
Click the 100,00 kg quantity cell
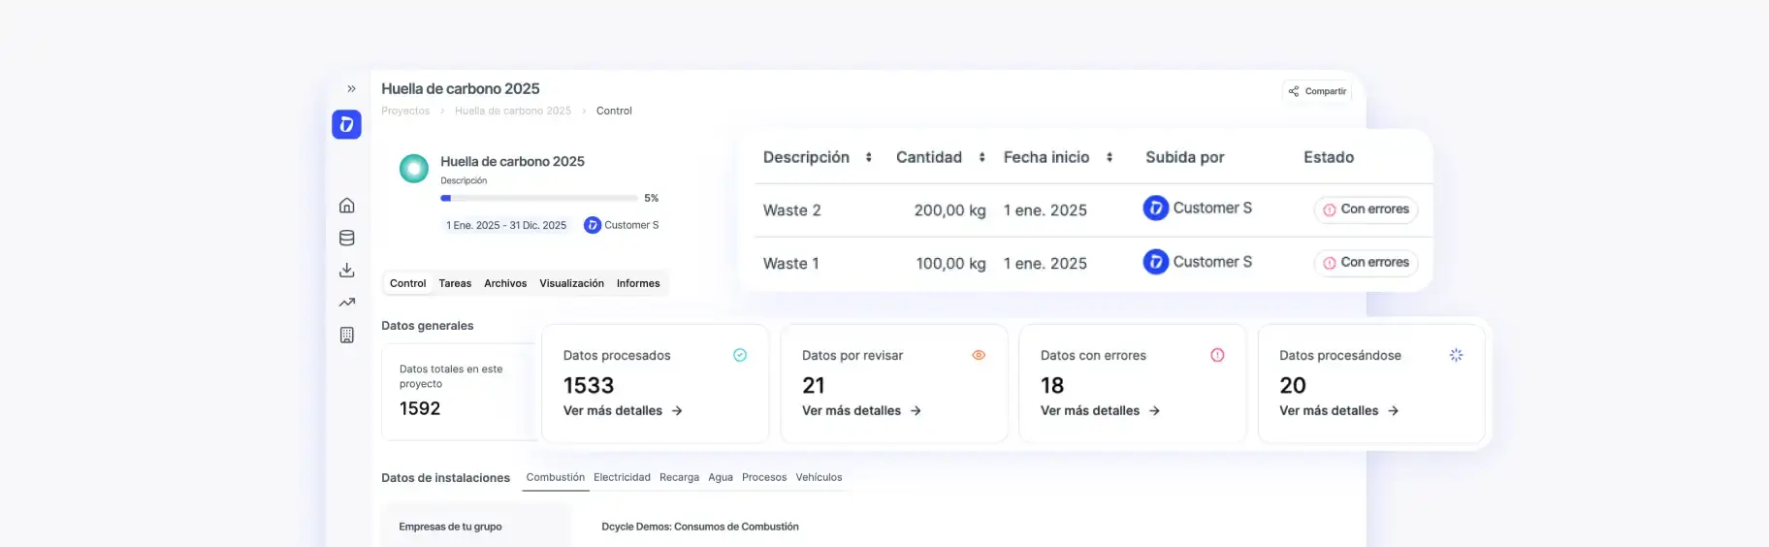tap(950, 264)
